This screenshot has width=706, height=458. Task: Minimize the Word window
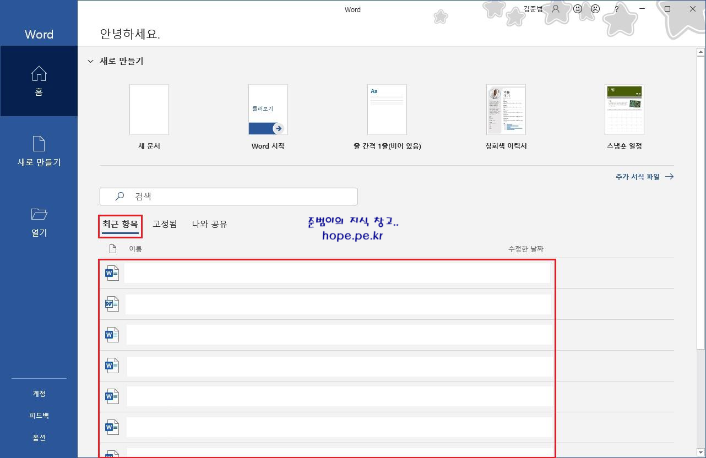(642, 9)
